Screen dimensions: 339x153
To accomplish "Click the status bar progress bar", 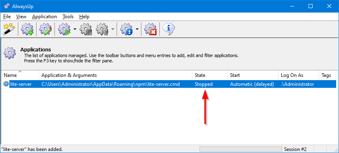I will pos(241,149).
